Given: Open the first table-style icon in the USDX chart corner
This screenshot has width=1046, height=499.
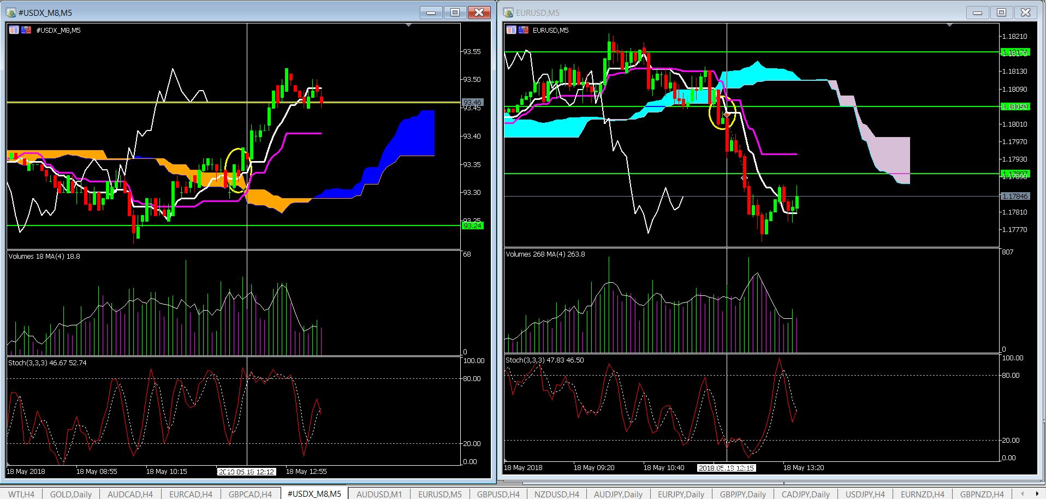Looking at the screenshot, I should pyautogui.click(x=14, y=30).
